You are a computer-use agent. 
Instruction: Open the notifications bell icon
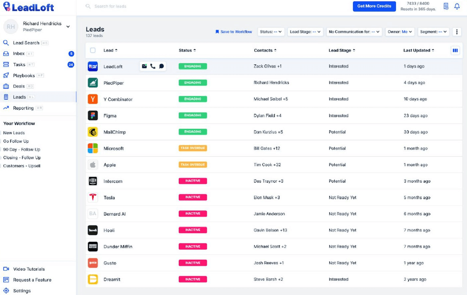[457, 6]
